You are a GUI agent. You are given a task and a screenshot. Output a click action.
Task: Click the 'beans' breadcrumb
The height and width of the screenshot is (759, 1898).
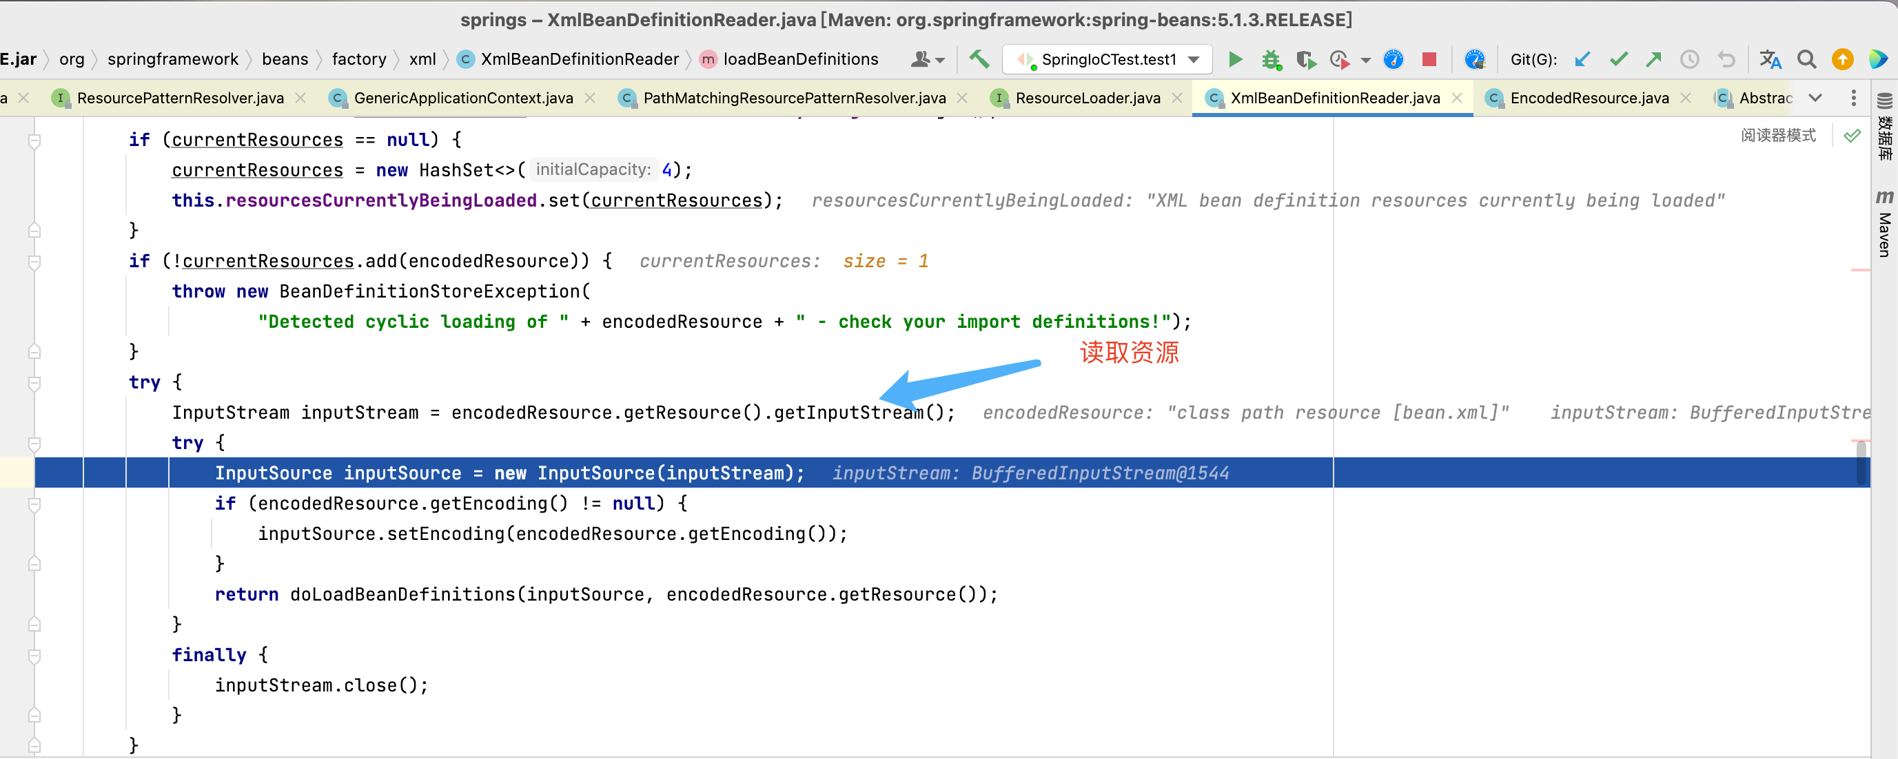285,59
